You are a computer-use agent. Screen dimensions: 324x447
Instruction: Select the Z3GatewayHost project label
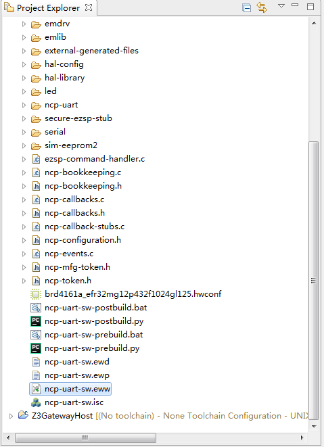(62, 416)
